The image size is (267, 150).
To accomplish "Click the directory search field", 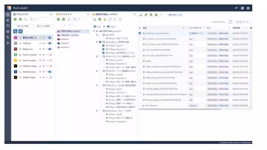I will click(81, 19).
